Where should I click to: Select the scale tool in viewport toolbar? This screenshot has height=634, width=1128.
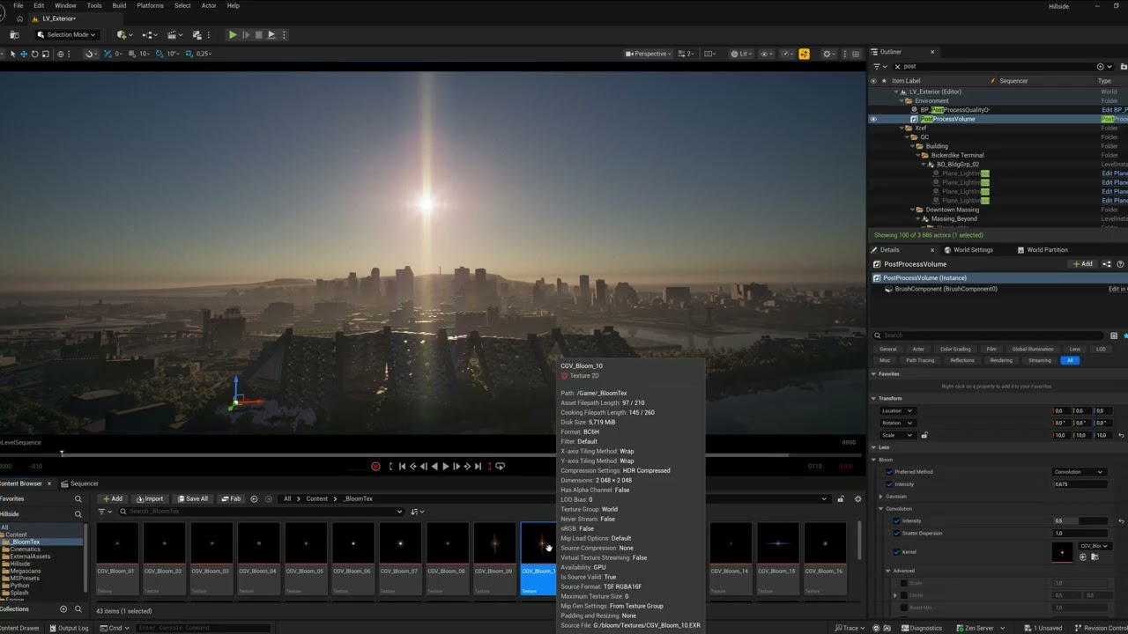45,54
